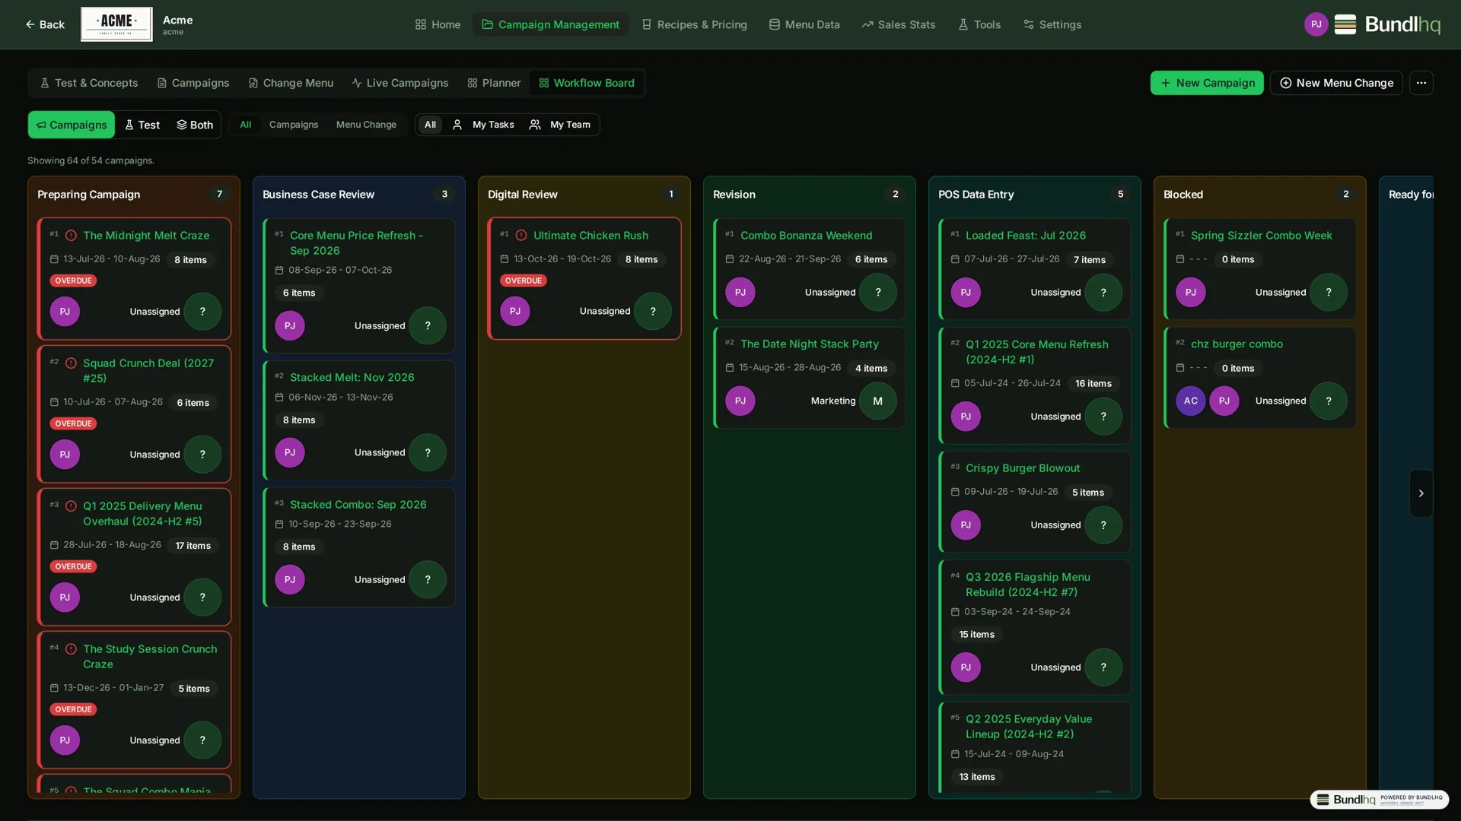Image resolution: width=1461 pixels, height=821 pixels.
Task: Click AC avatar on chz burger combo
Action: (x=1190, y=401)
